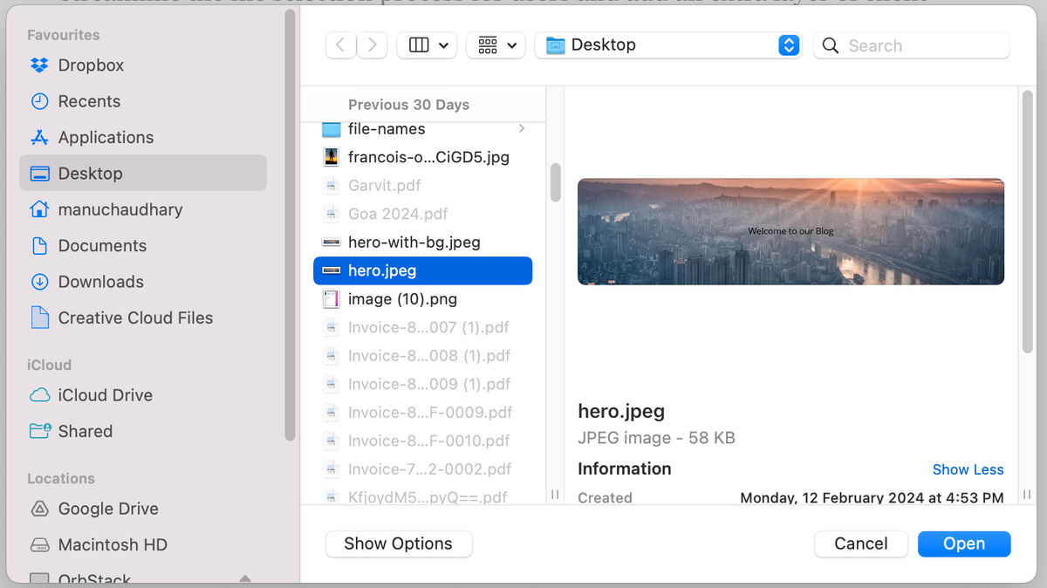The height and width of the screenshot is (588, 1047).
Task: Open the view layout dropdown
Action: tap(427, 44)
